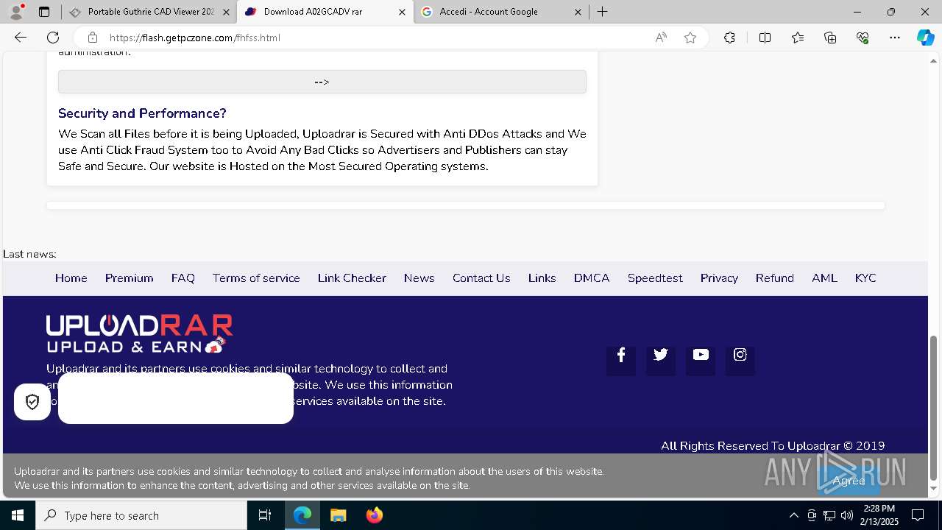Click the Uploadrar footer logo
This screenshot has height=530, width=942.
(139, 333)
